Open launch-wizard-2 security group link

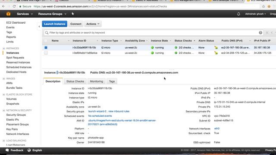coord(97,112)
